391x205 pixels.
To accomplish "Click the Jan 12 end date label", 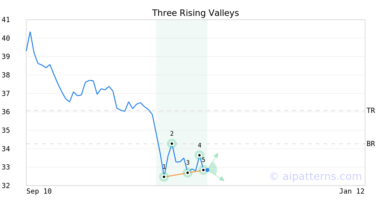I will click(352, 191).
